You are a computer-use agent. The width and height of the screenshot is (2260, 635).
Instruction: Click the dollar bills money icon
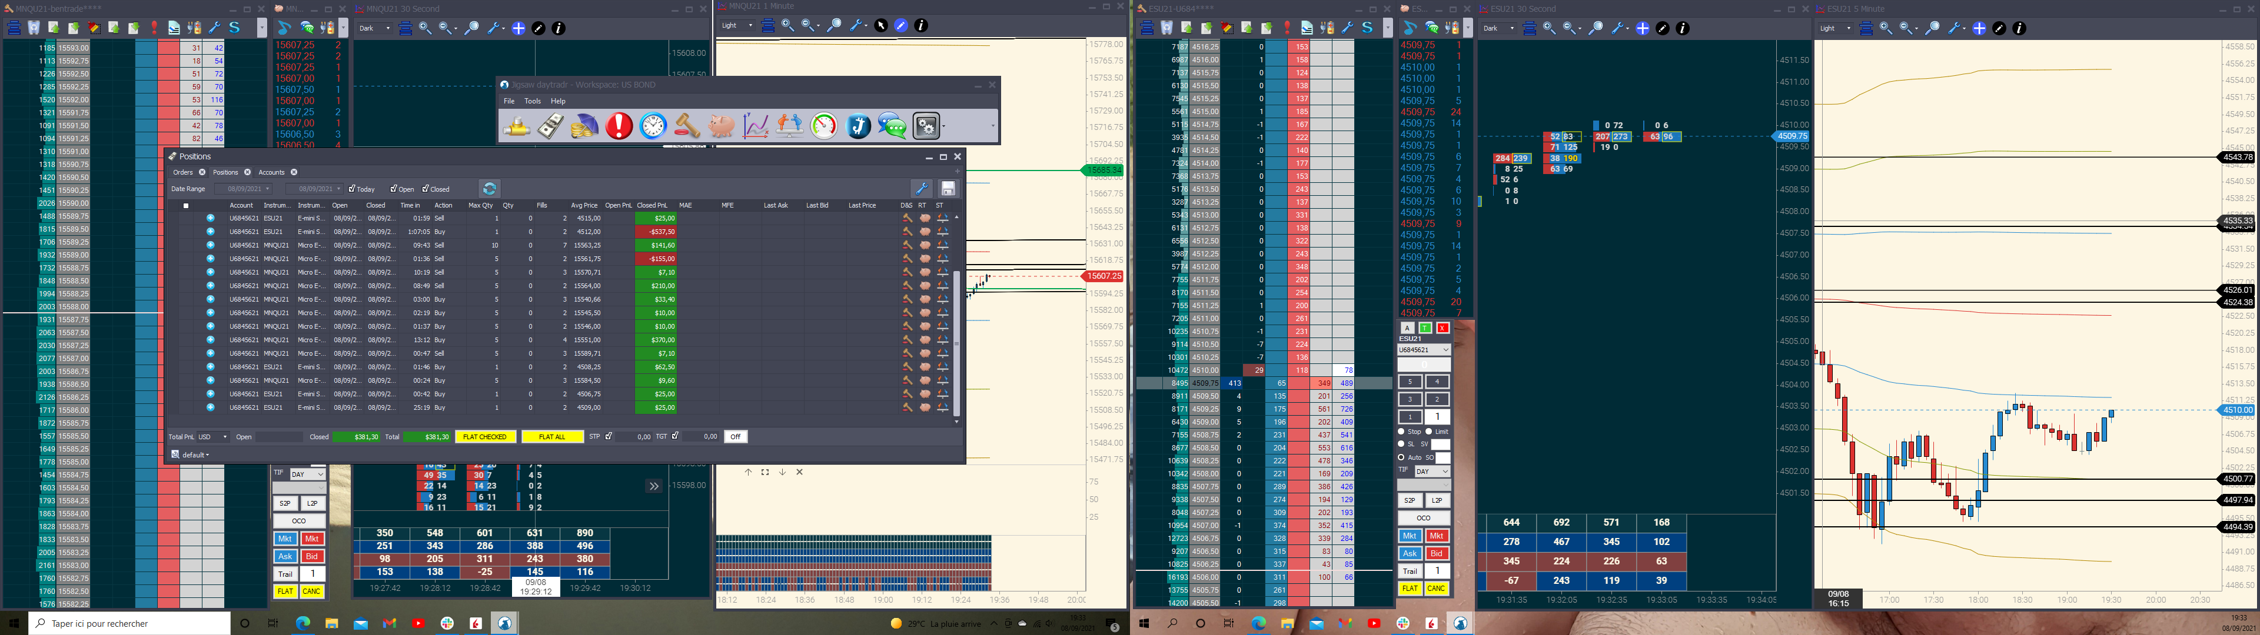click(550, 125)
